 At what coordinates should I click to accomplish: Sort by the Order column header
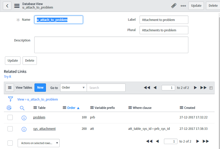(71, 108)
